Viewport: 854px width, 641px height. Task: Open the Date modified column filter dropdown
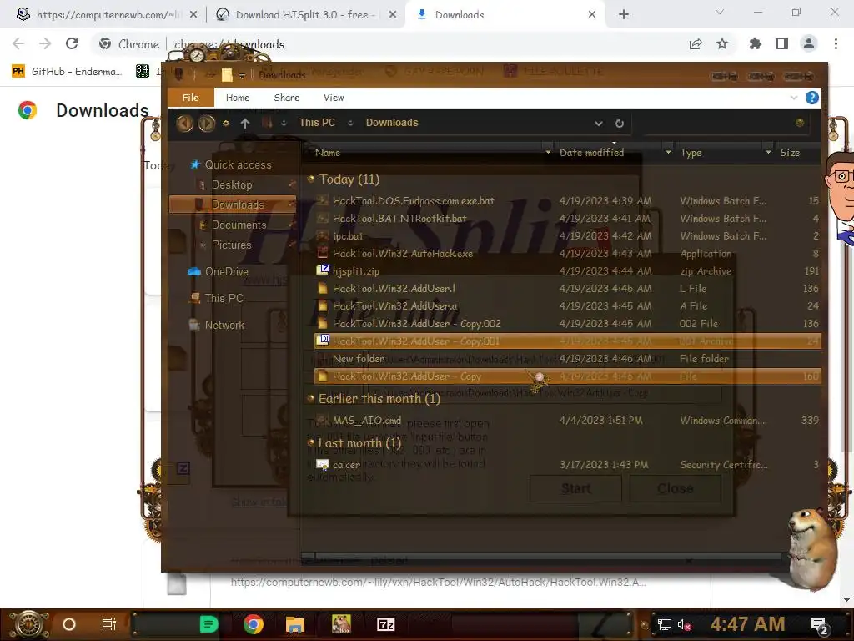tap(668, 152)
